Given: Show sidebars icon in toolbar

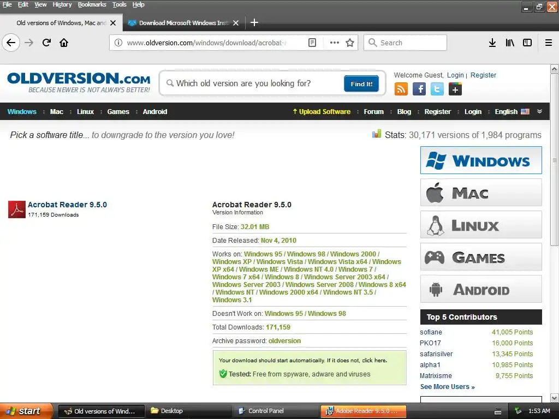Looking at the screenshot, I should click(527, 43).
